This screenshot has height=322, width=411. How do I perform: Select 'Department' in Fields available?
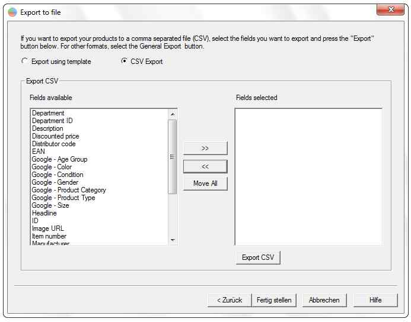(48, 113)
